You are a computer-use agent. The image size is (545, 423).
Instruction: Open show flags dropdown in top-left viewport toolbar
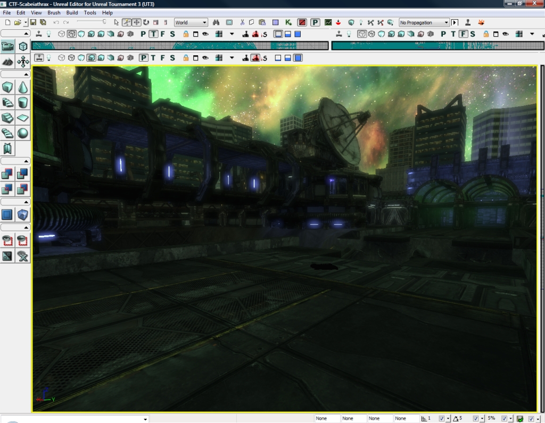tap(232, 34)
